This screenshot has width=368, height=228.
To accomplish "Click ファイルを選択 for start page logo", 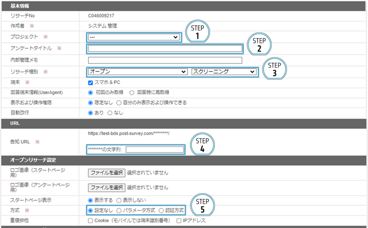I will pos(106,173).
